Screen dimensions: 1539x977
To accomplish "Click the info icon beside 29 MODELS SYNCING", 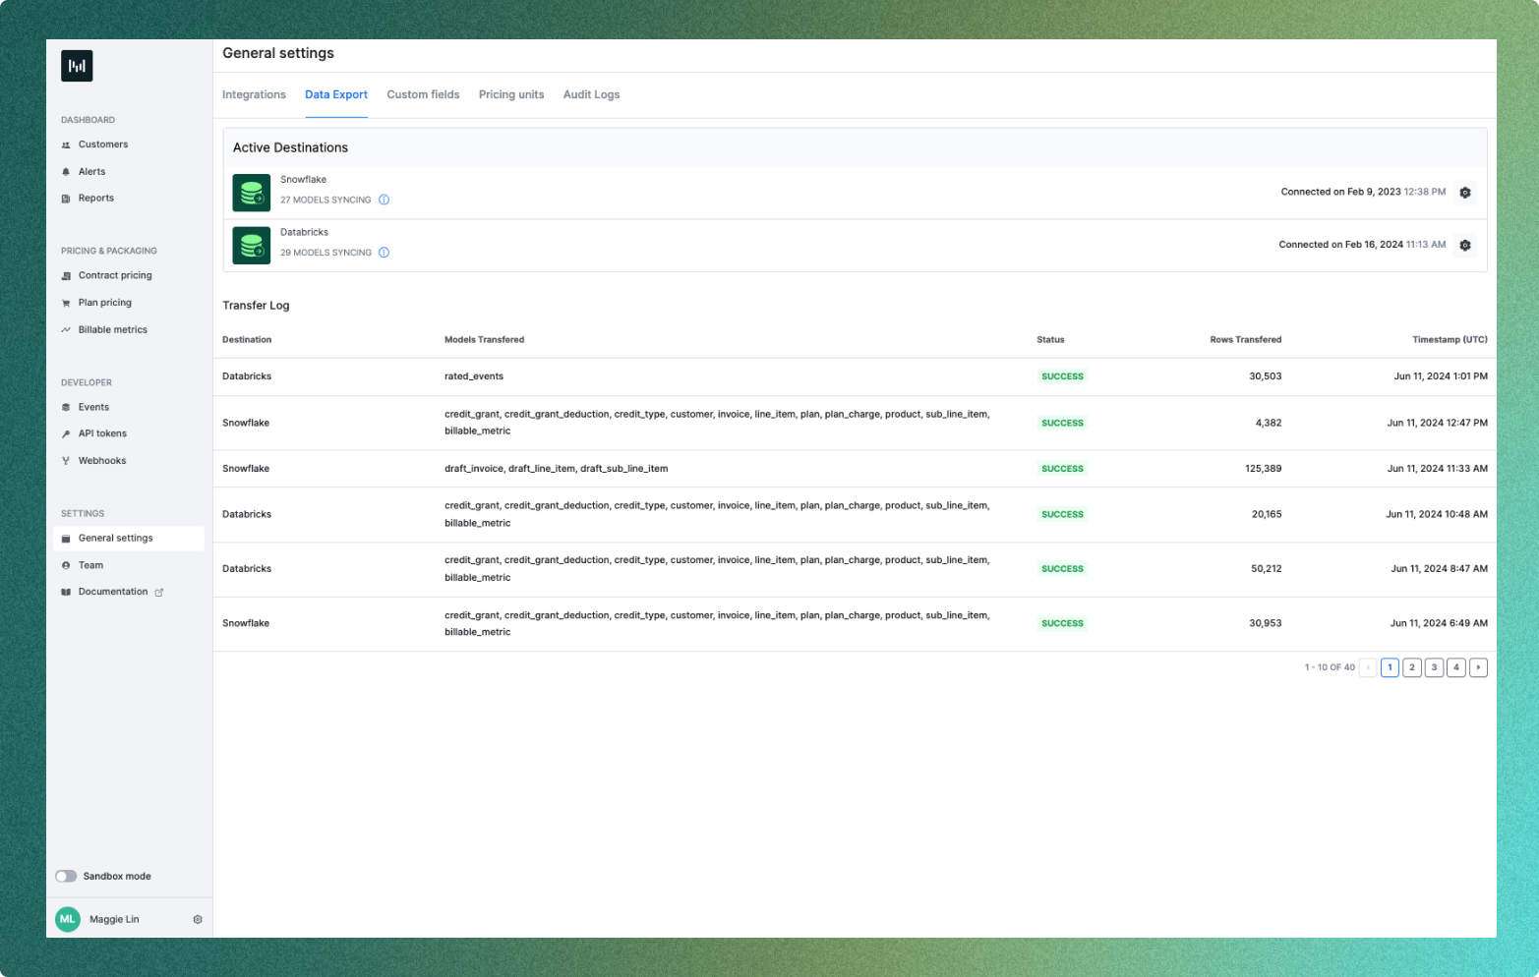I will 385,252.
